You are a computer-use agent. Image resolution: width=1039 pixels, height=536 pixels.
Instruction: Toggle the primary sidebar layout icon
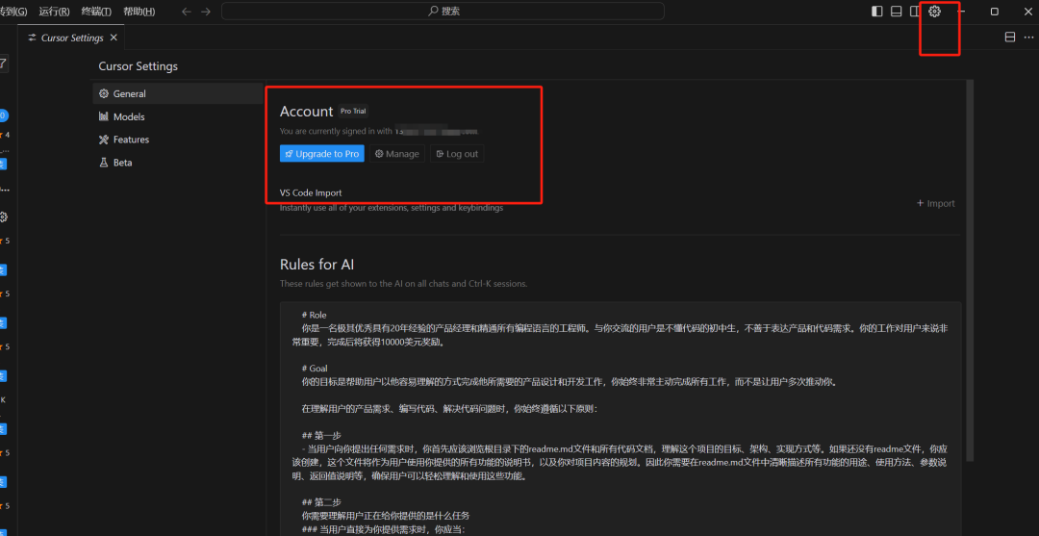point(876,12)
